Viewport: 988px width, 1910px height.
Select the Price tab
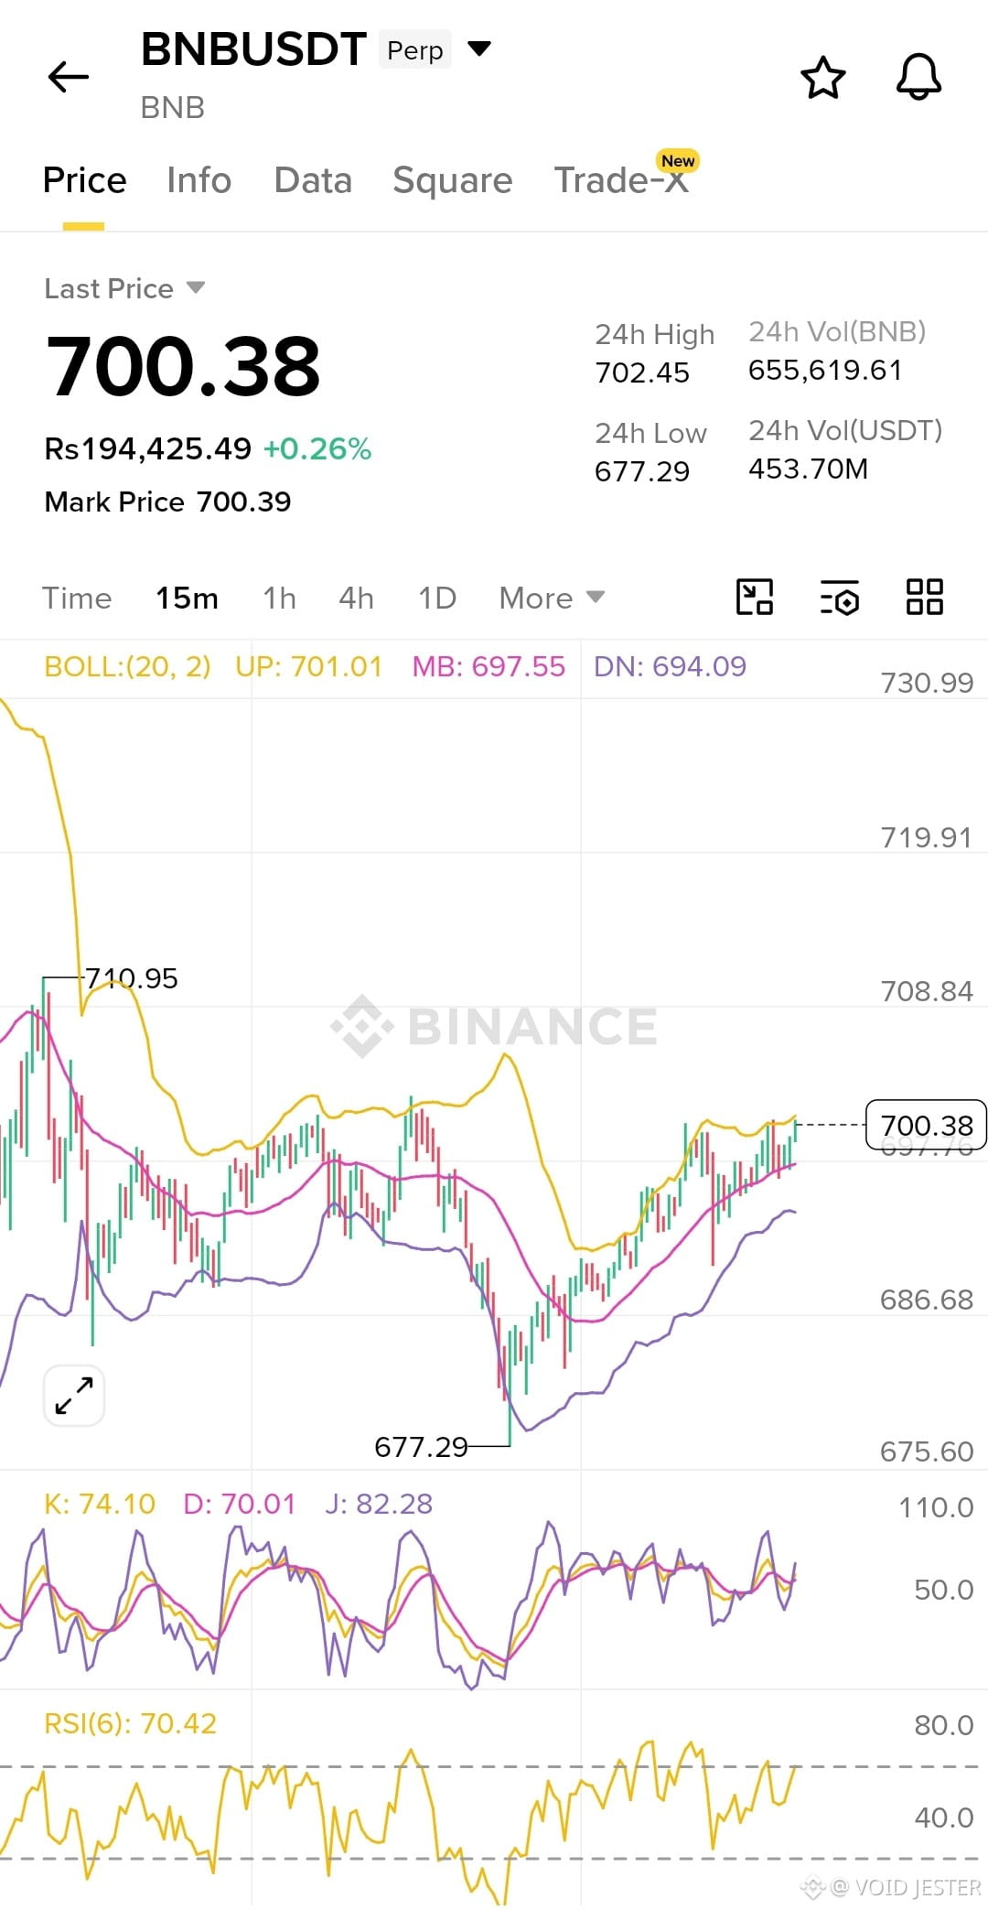point(84,180)
